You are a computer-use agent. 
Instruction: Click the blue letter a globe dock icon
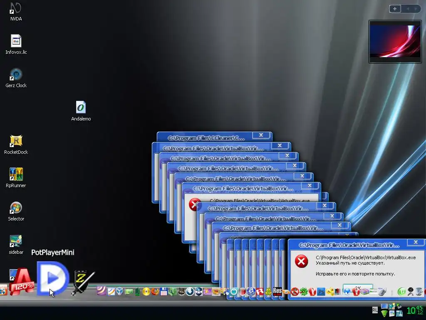(251, 291)
